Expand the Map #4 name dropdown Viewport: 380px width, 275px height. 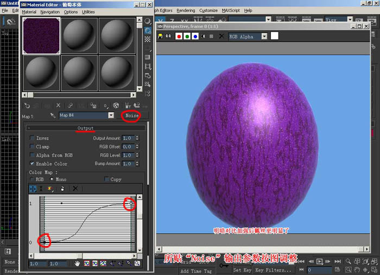pyautogui.click(x=111, y=115)
